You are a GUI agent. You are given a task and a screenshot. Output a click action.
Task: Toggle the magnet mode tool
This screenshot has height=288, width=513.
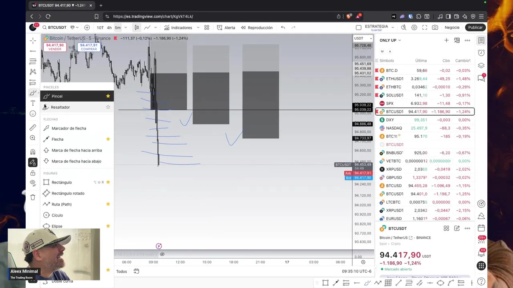pos(33,152)
